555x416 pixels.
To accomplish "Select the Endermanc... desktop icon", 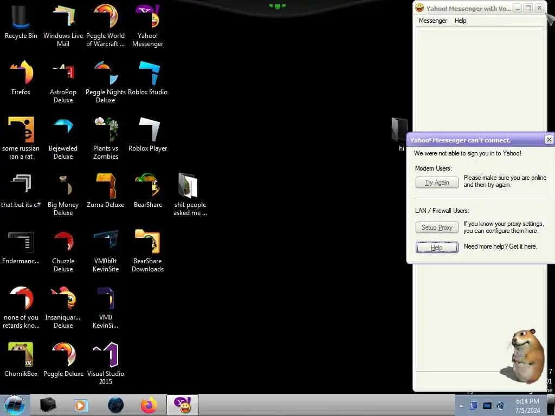I will tap(21, 247).
